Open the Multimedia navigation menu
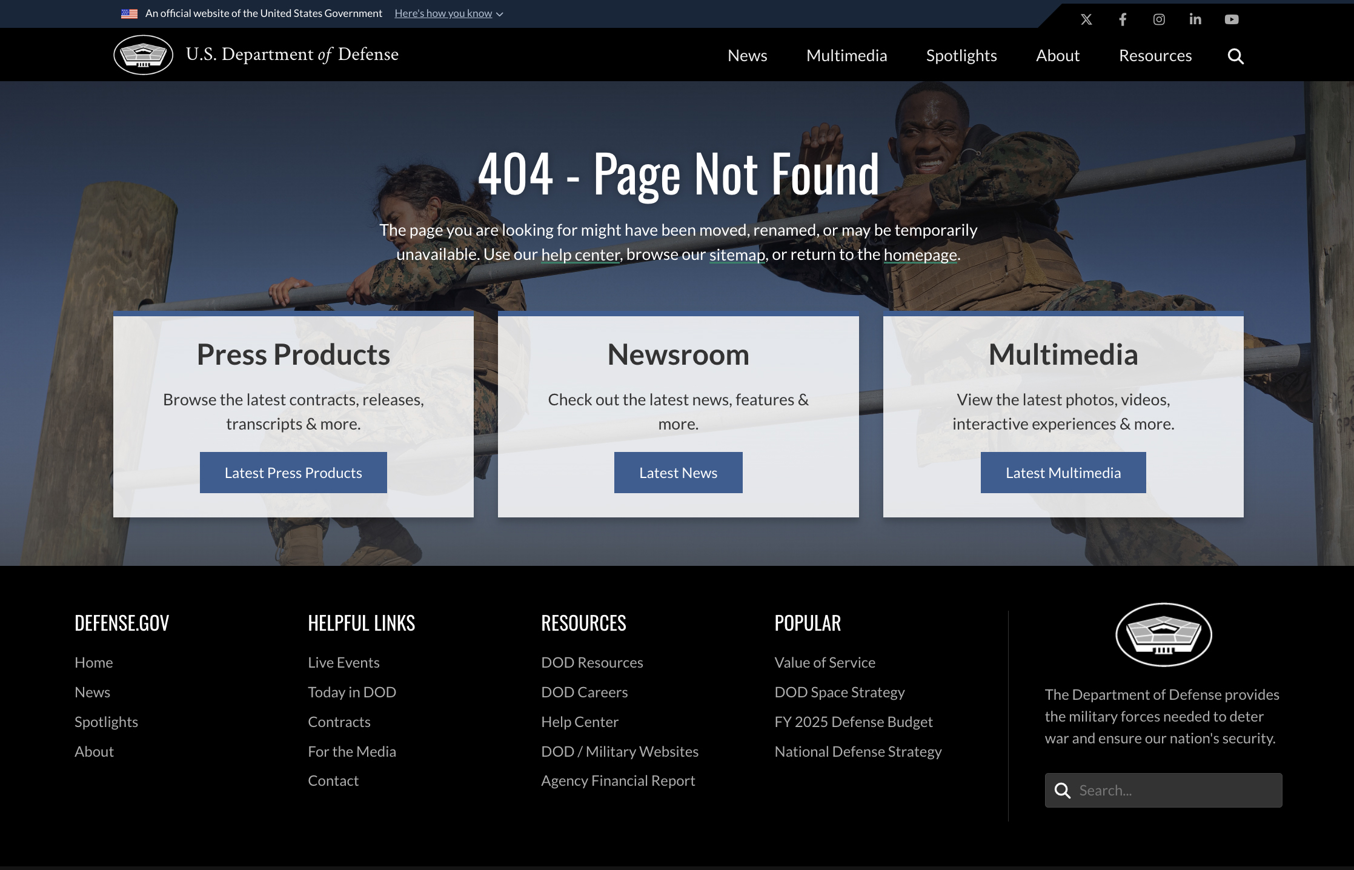This screenshot has height=870, width=1354. 846,56
